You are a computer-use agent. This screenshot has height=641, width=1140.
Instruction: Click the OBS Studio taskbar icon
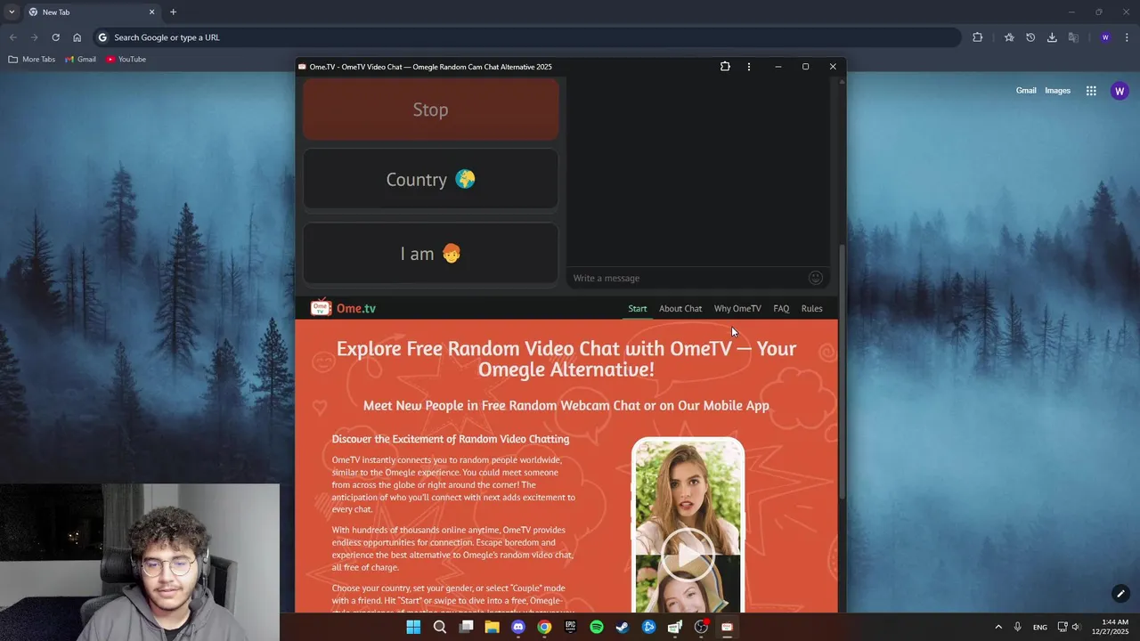tap(701, 627)
